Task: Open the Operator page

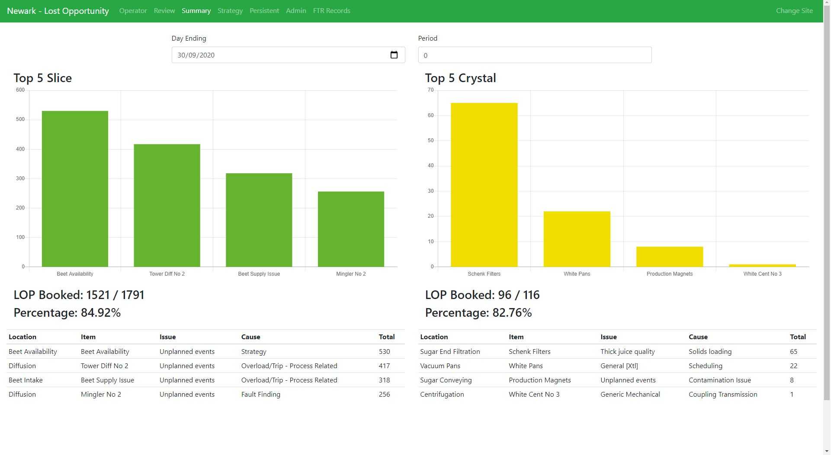Action: [x=134, y=11]
